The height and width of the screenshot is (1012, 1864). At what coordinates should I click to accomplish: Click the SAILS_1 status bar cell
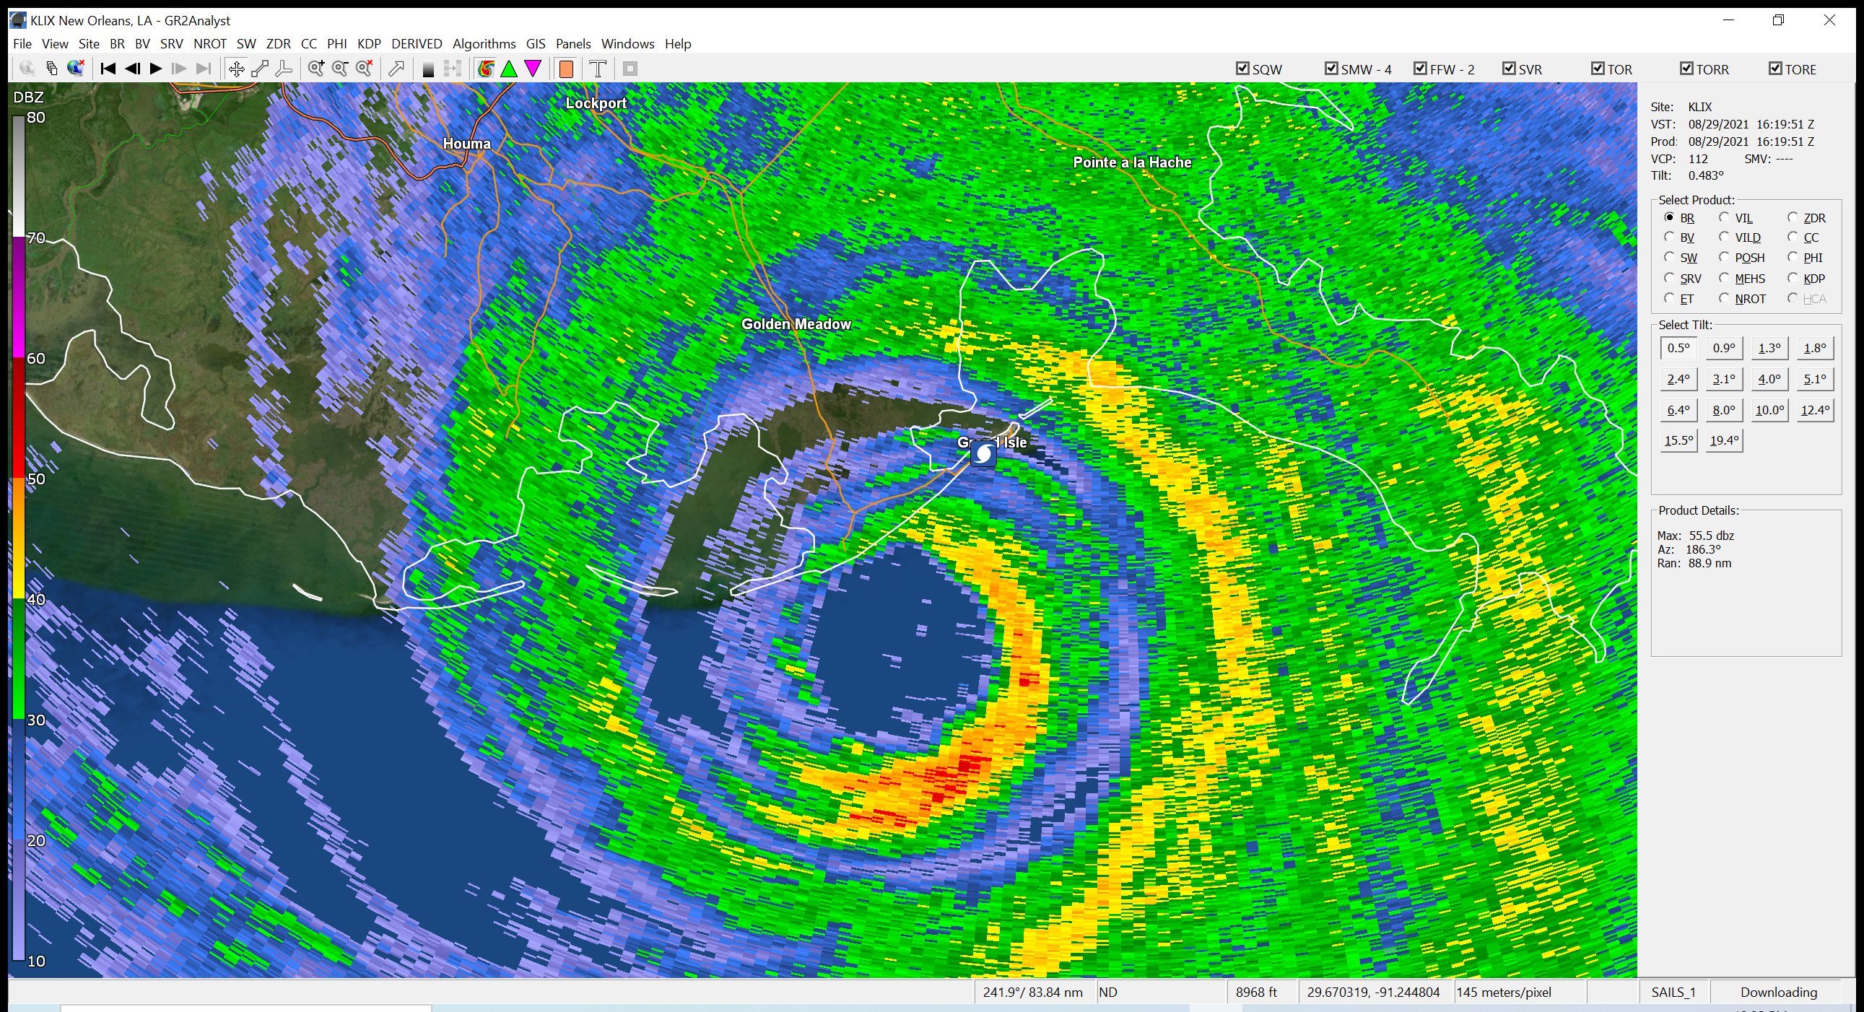click(x=1673, y=992)
